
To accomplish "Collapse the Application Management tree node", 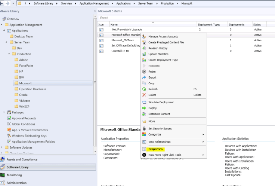I will 2,25.
